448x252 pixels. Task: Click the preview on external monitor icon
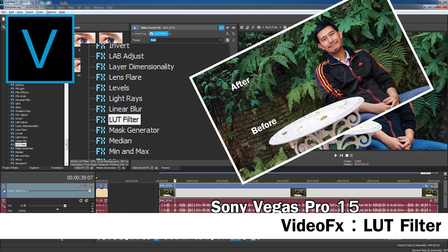coord(247,27)
